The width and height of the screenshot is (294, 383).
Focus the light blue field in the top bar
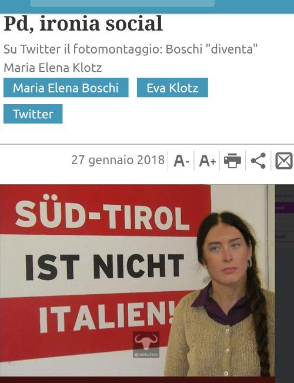pyautogui.click(x=122, y=3)
